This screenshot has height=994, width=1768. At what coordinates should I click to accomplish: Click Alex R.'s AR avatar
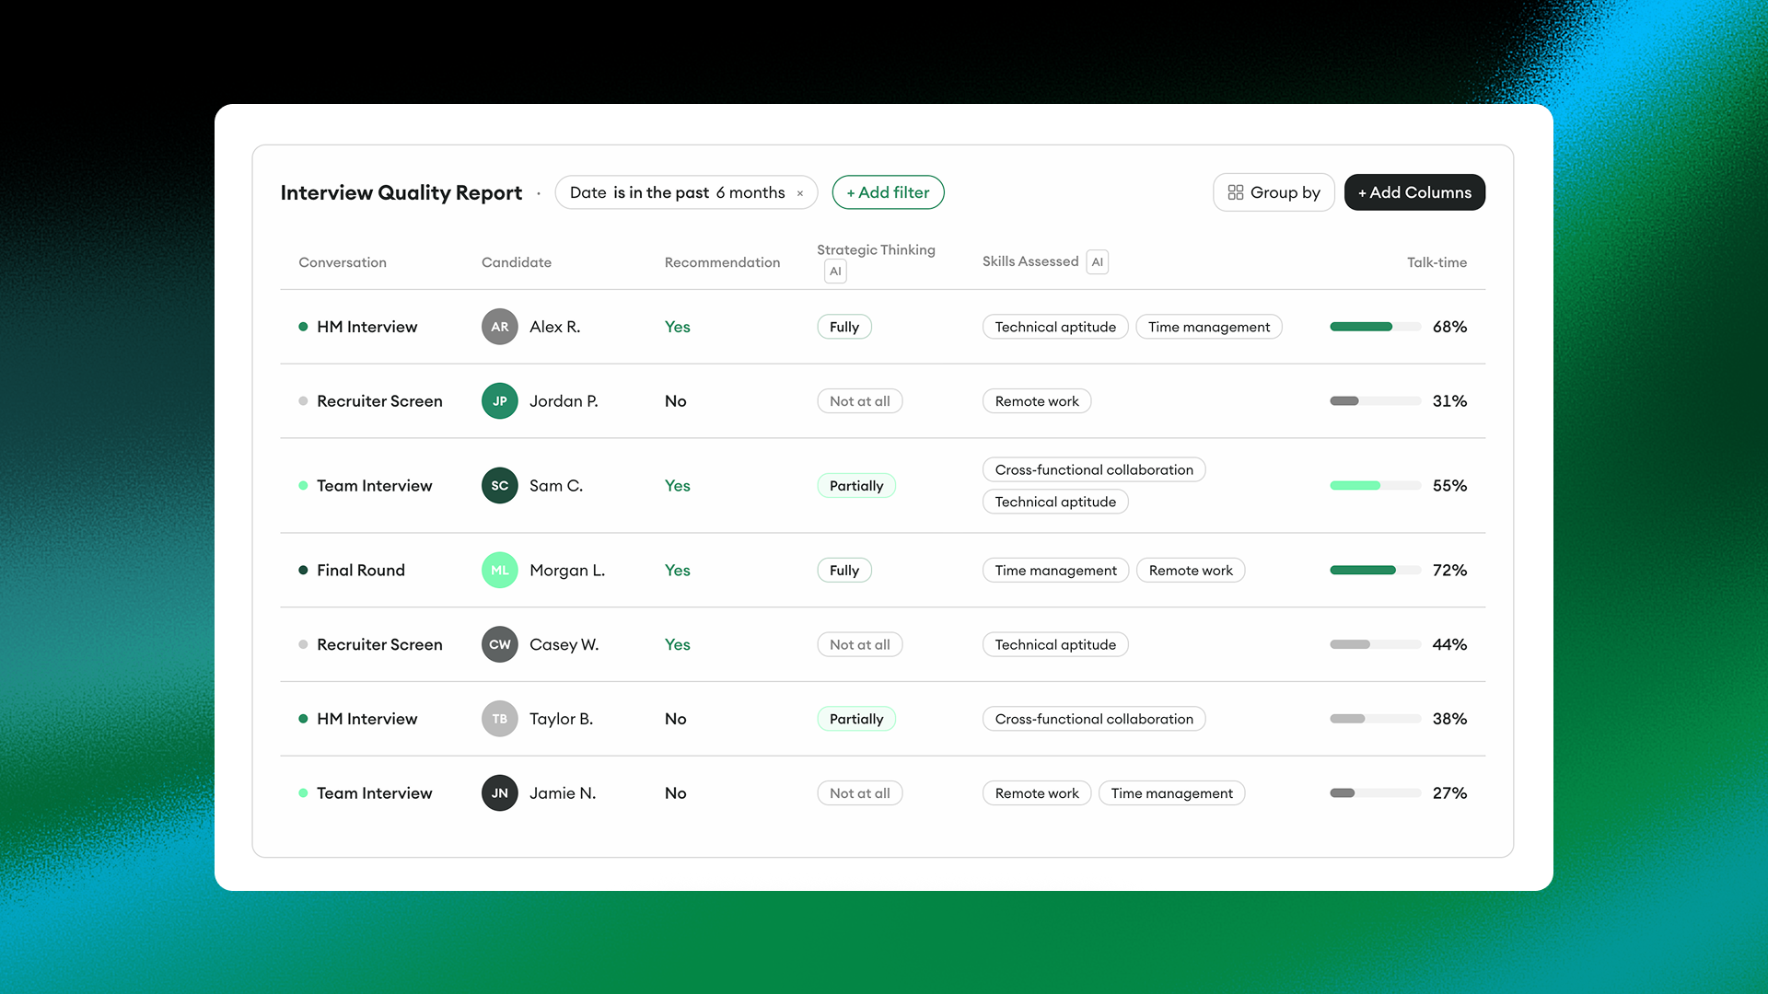pos(499,327)
